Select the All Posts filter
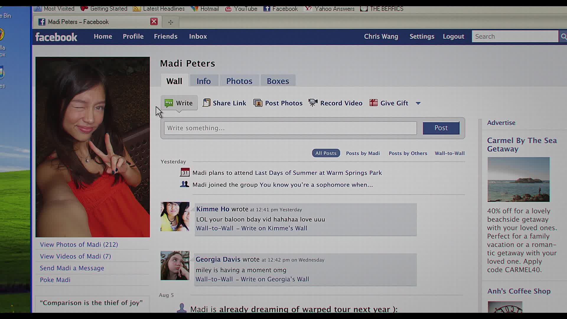This screenshot has width=567, height=319. coord(326,153)
